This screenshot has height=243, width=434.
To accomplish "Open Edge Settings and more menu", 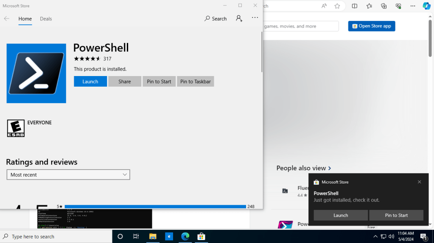I will pos(413,6).
